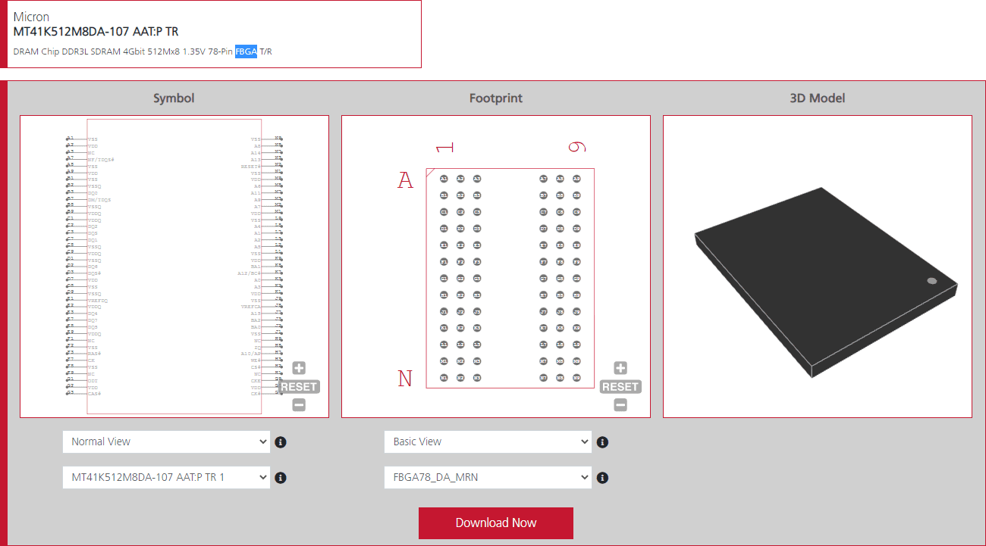Screen dimensions: 986x546
Task: Zoom in on the Symbol preview
Action: (299, 368)
